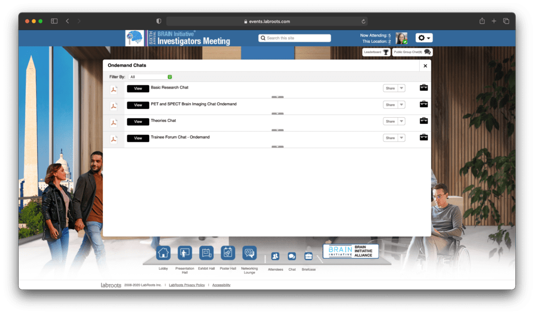Open PDF icon for Theories Chat
The height and width of the screenshot is (314, 534).
pos(114,123)
